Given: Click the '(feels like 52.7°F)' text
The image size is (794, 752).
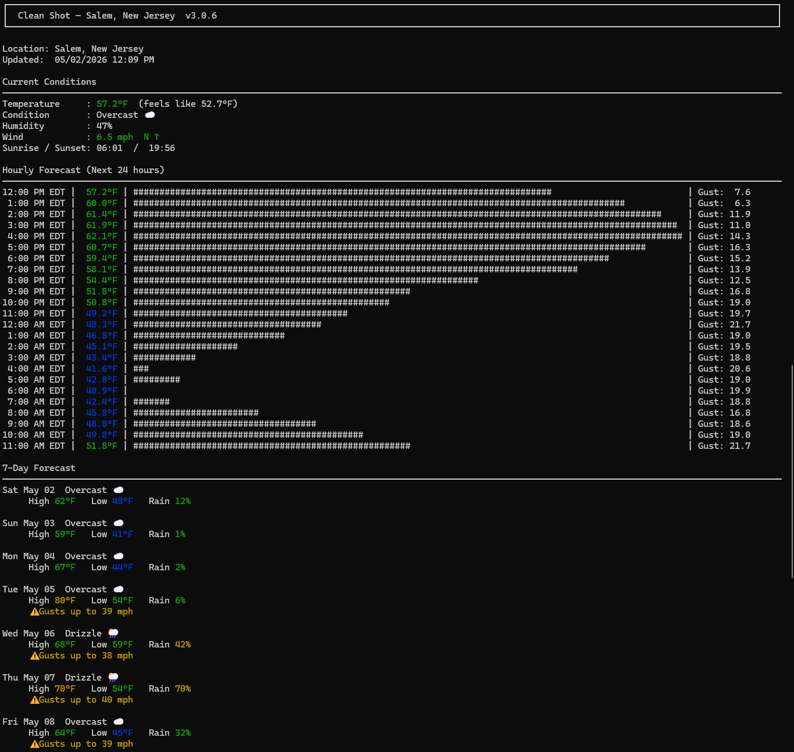Looking at the screenshot, I should click(x=188, y=104).
